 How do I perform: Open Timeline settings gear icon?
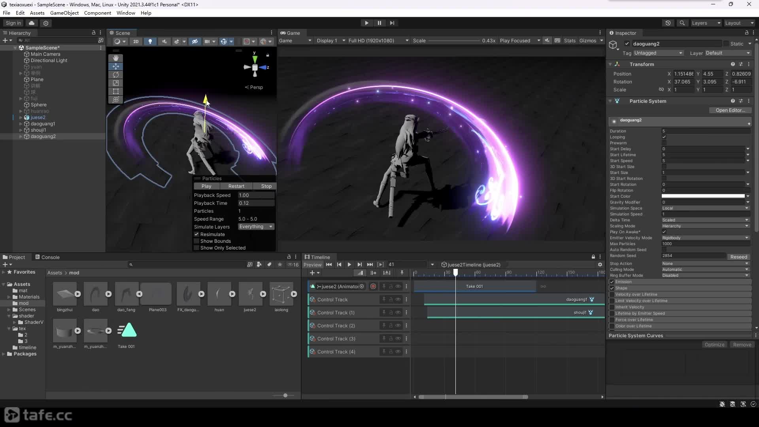click(600, 265)
